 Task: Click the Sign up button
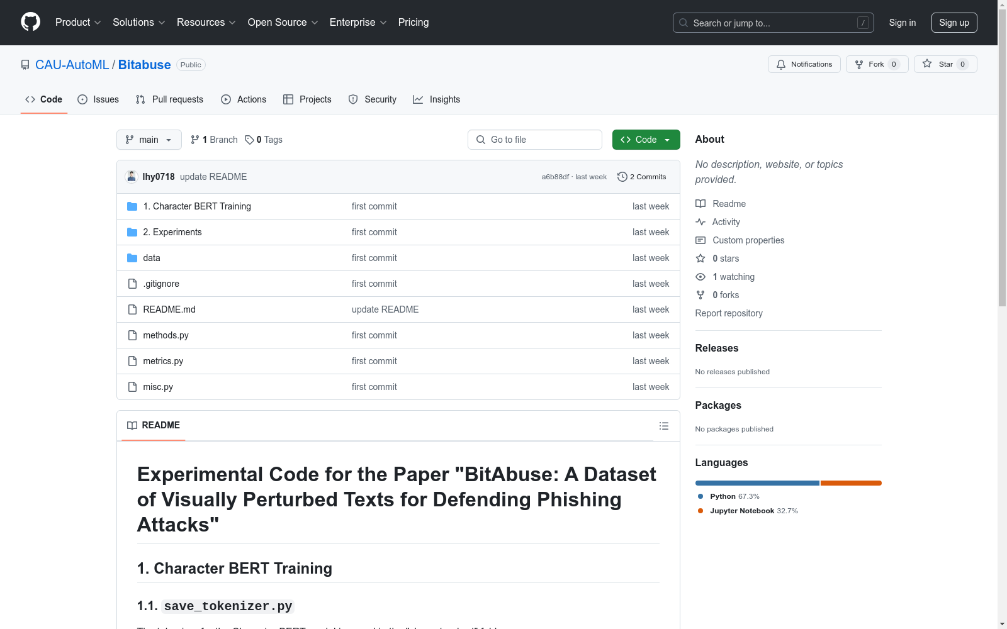click(954, 23)
